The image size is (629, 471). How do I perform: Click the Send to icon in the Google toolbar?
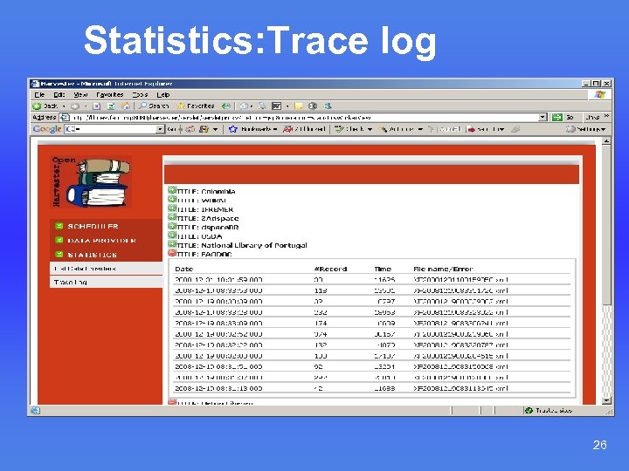click(471, 129)
